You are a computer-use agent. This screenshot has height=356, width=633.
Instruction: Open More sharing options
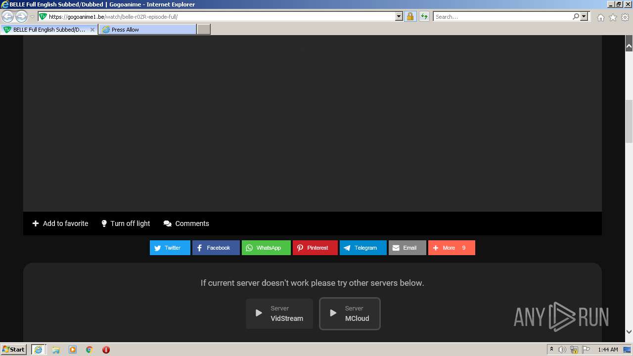[x=452, y=248]
